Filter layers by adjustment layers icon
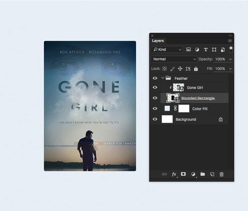Viewport: 248px width, 211px height. click(x=197, y=50)
